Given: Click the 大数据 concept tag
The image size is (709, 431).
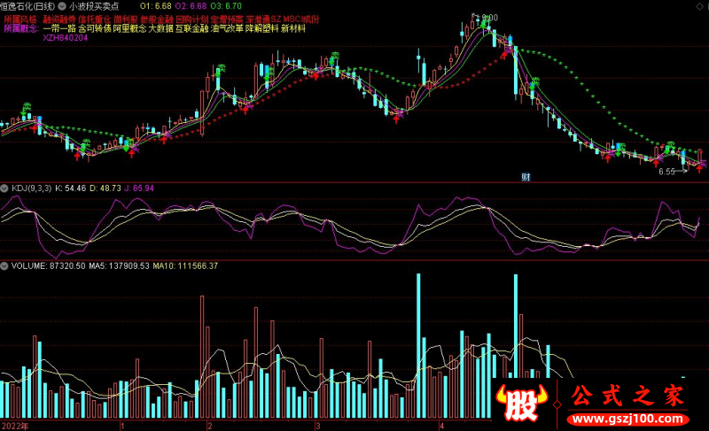Looking at the screenshot, I should pyautogui.click(x=161, y=28).
